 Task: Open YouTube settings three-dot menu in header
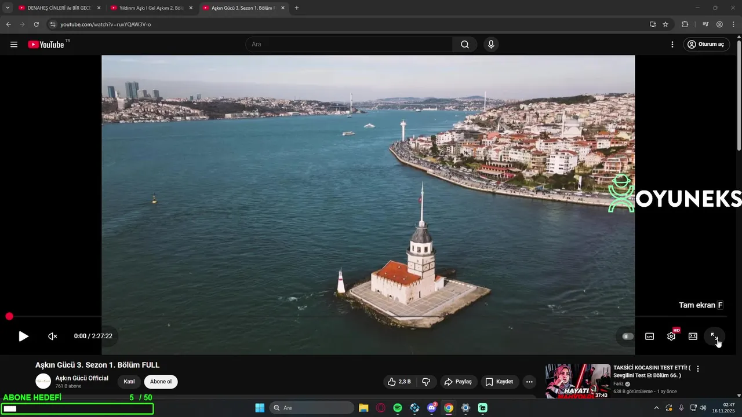(672, 45)
